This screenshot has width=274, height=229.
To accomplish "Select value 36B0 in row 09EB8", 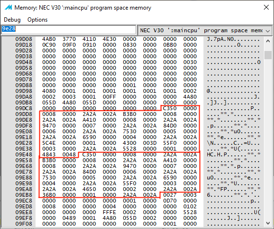I will [x=49, y=195].
